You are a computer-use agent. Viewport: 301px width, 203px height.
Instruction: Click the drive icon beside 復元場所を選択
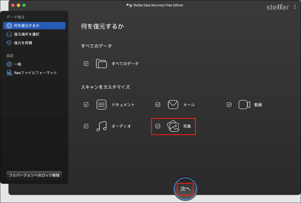pyautogui.click(x=9, y=35)
